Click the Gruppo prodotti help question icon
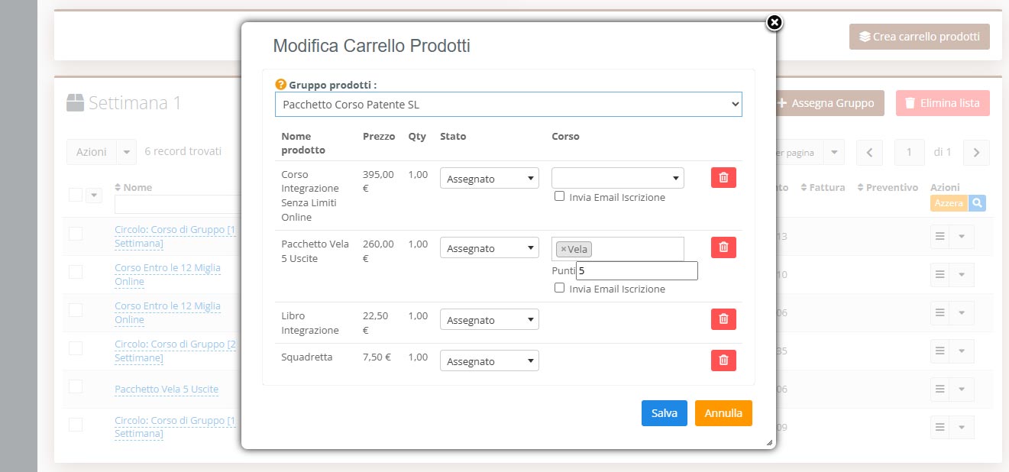This screenshot has width=1009, height=472. (280, 85)
